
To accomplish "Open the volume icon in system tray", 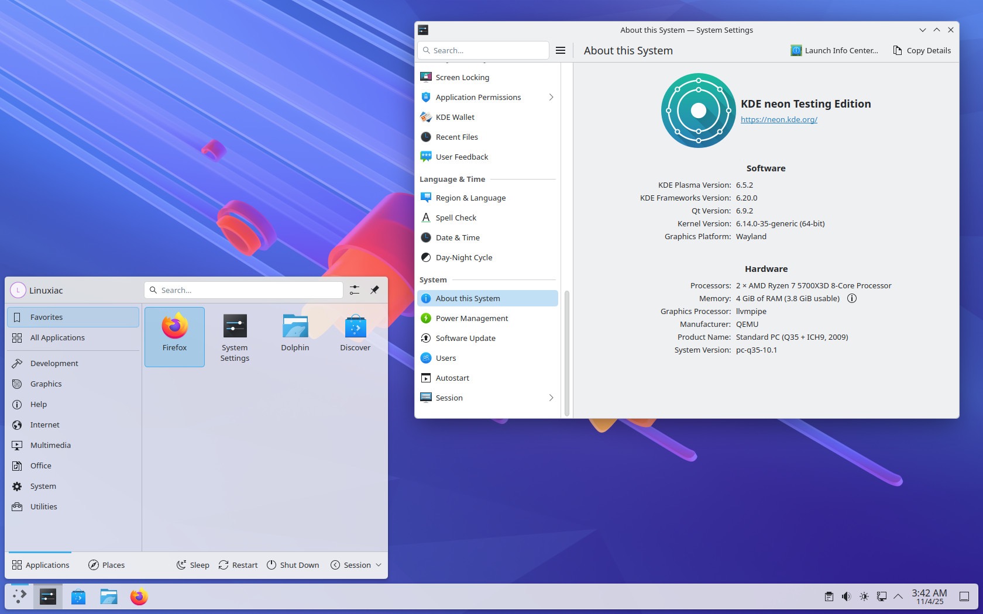I will 846,597.
